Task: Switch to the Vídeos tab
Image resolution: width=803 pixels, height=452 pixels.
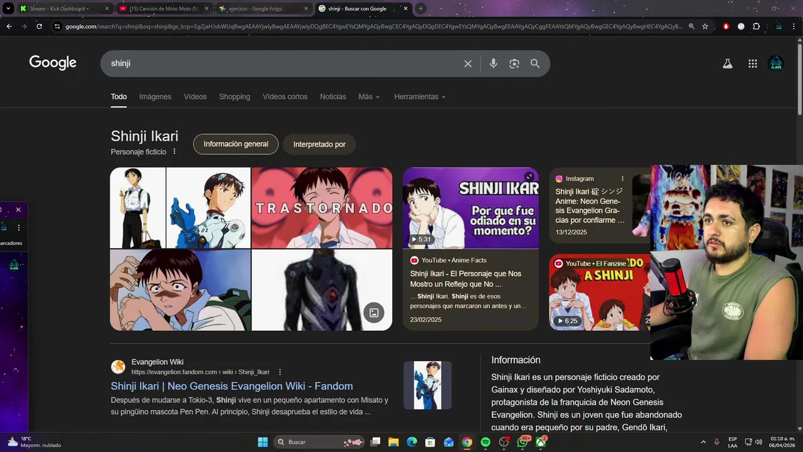Action: pos(195,97)
